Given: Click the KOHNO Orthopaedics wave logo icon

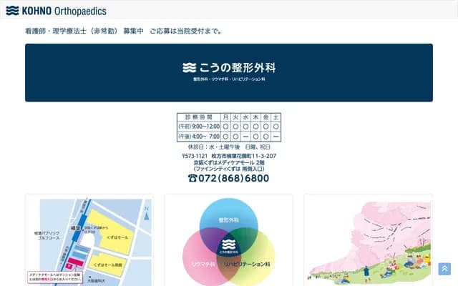Looking at the screenshot, I should tap(12, 11).
